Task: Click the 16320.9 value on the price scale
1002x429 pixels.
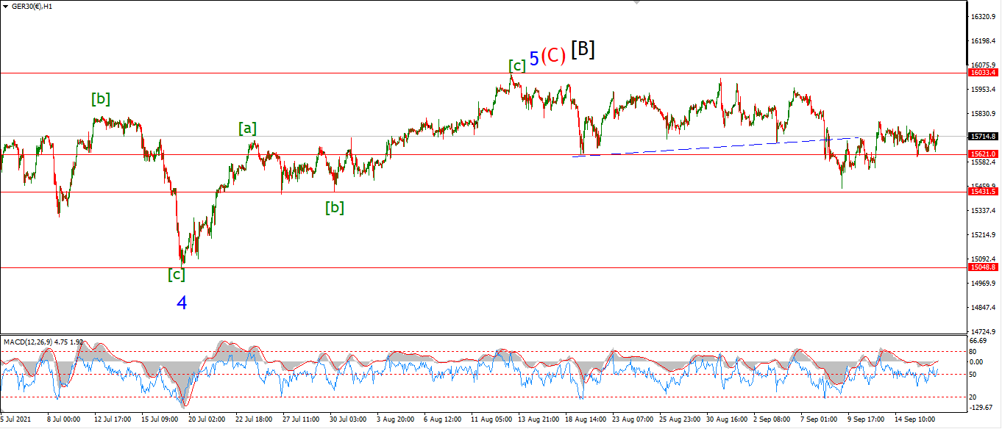Action: click(984, 16)
